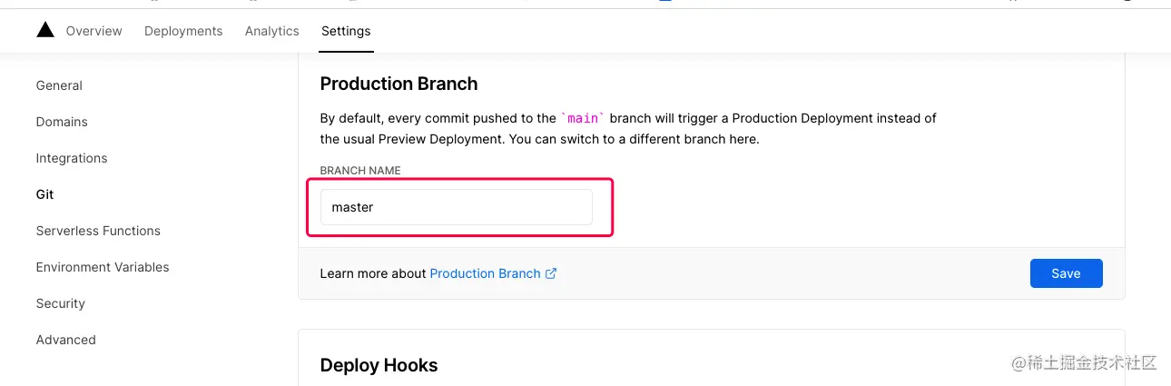Focus the Branch Name input containing master

[x=457, y=207]
